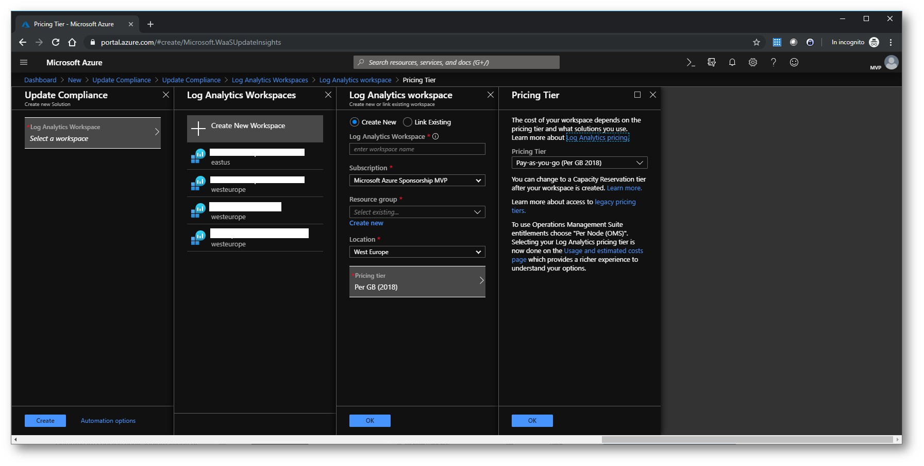Select the Link Existing radio button

coord(408,122)
